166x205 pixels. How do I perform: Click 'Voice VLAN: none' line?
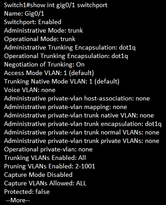pos(30,90)
